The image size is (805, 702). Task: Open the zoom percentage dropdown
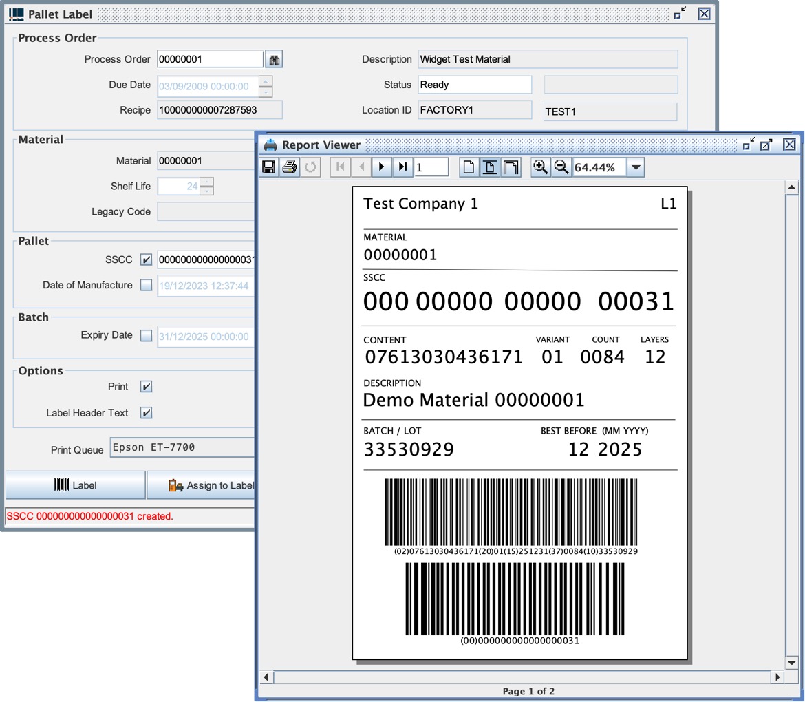tap(636, 167)
